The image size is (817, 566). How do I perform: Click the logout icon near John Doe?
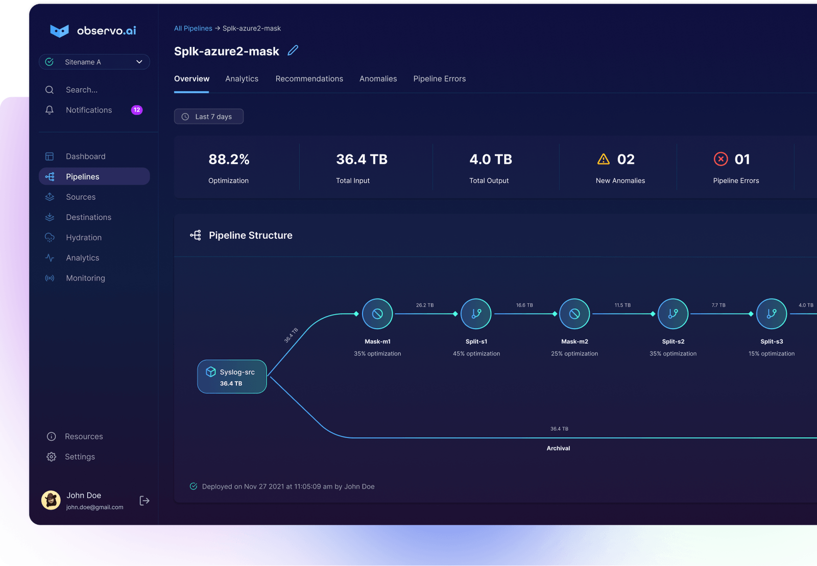pyautogui.click(x=144, y=501)
